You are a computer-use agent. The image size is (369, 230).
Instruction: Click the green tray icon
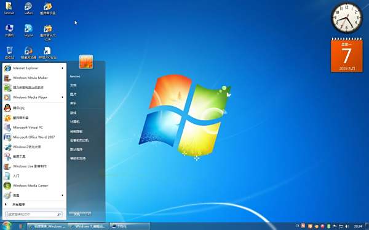[x=328, y=226]
